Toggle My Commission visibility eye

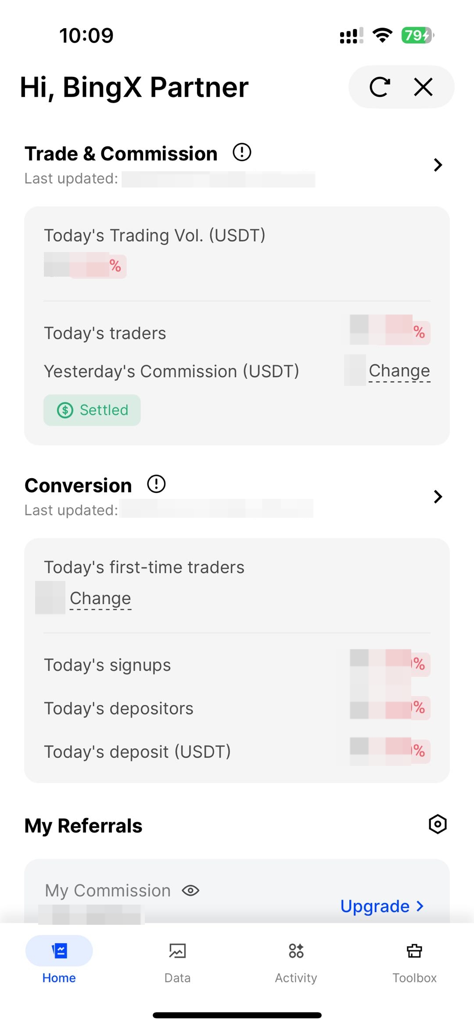190,891
